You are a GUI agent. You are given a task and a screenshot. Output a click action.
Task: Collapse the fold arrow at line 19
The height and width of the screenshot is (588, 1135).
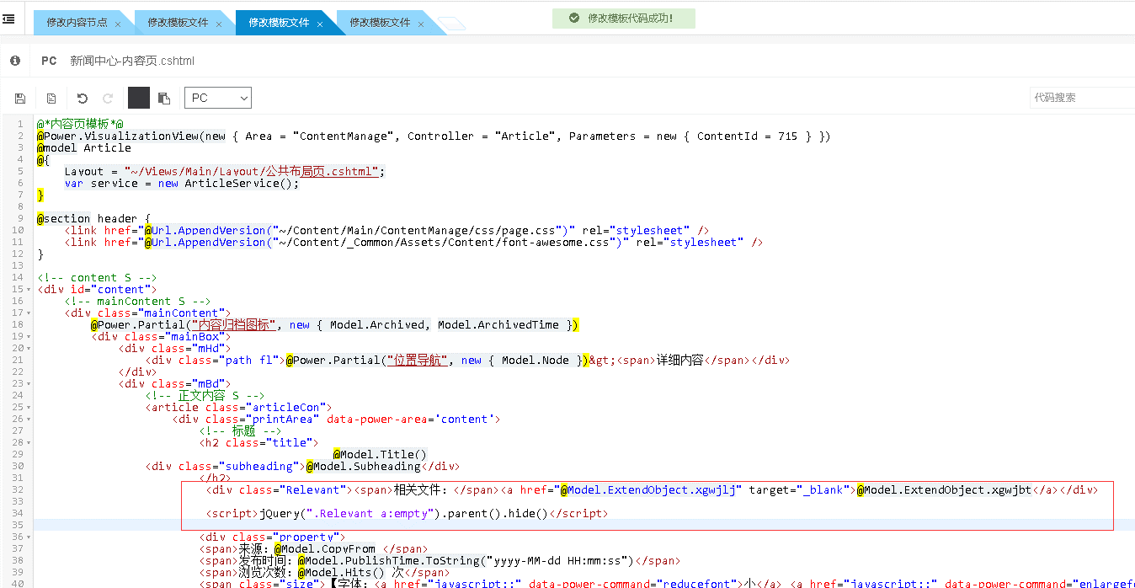pos(29,337)
